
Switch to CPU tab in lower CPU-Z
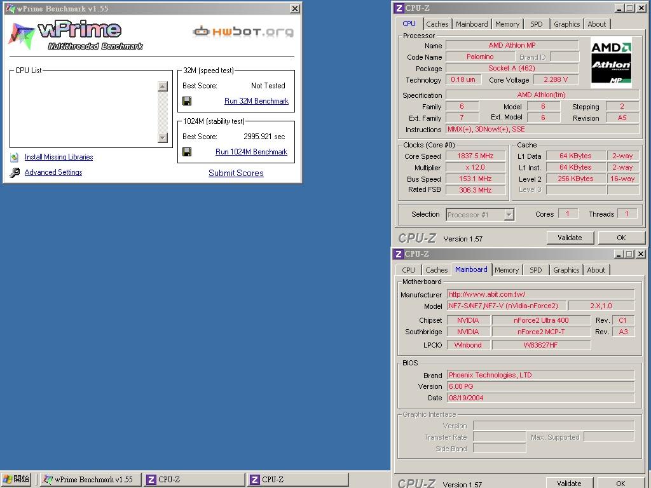(x=408, y=269)
